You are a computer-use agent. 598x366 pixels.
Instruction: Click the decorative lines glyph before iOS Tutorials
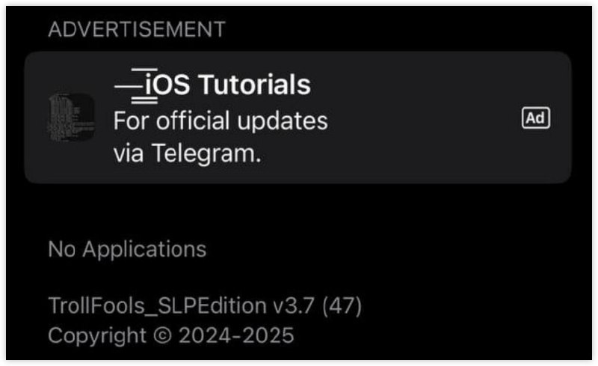(x=136, y=86)
